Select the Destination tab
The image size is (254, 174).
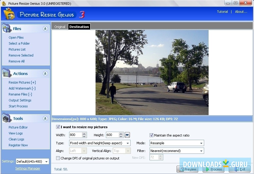pos(79,26)
